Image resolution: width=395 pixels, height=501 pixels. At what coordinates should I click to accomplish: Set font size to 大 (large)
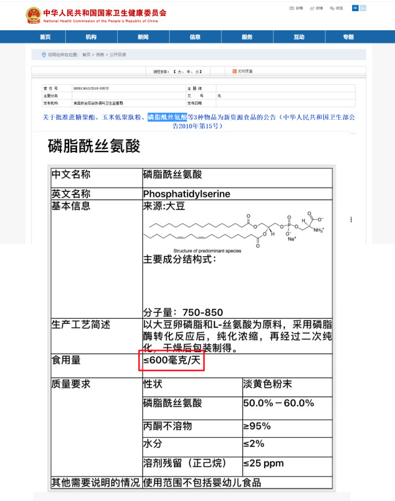(x=178, y=70)
